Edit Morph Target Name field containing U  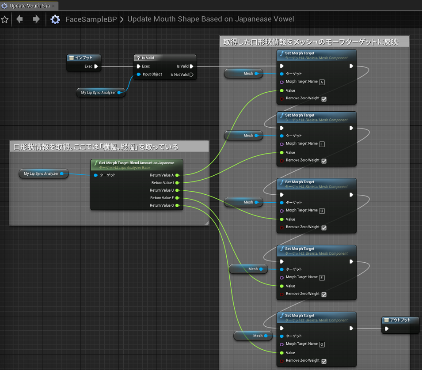pyautogui.click(x=322, y=211)
